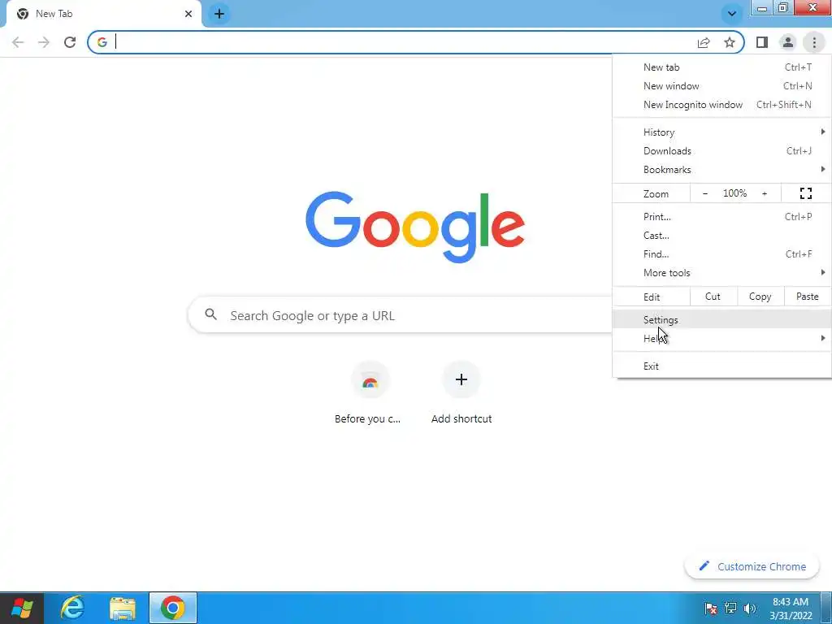Expand the More tools submenu
This screenshot has height=624, width=832.
coord(721,273)
